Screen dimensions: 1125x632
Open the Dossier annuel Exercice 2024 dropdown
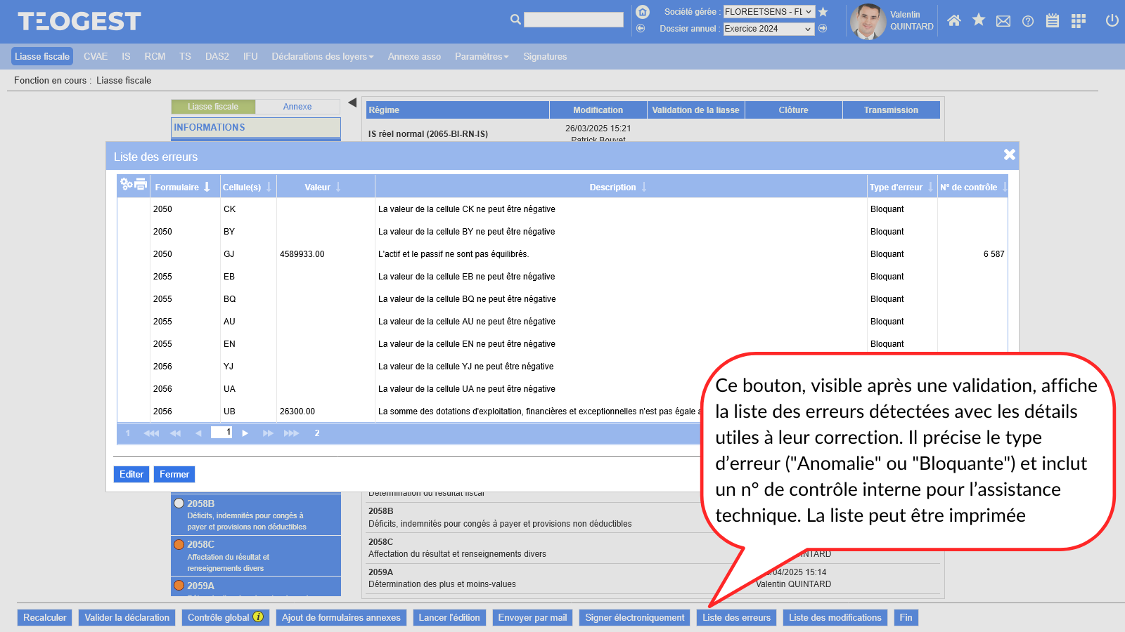[769, 29]
